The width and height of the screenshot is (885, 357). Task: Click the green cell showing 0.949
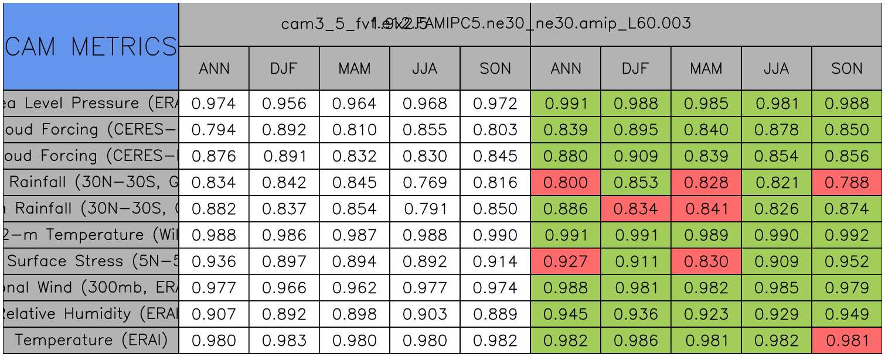pos(847,314)
